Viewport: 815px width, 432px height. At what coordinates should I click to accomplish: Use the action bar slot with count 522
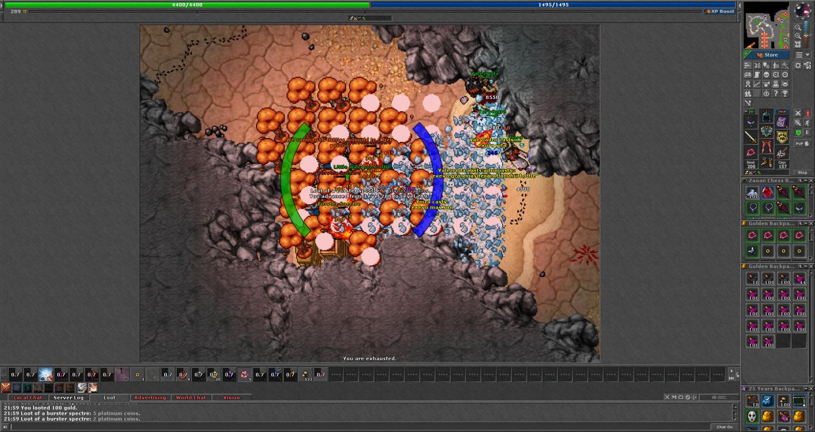click(x=306, y=374)
